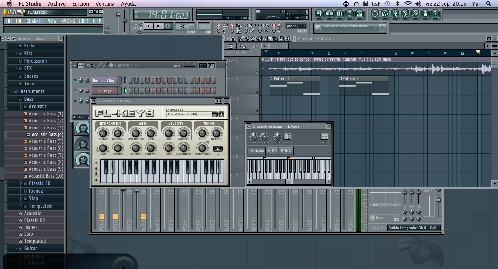Switch to the FUNC tab in Channel settings
The width and height of the screenshot is (498, 269).
286,151
